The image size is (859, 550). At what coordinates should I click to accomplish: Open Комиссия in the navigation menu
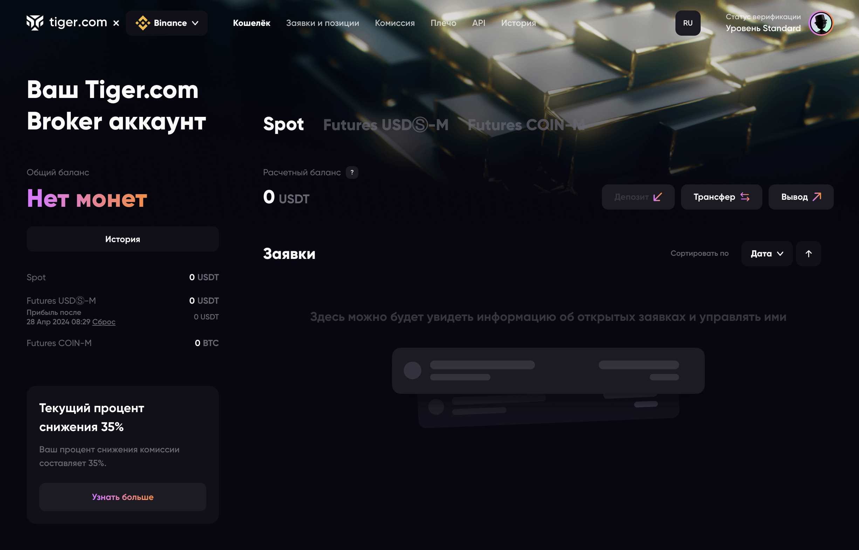(394, 23)
